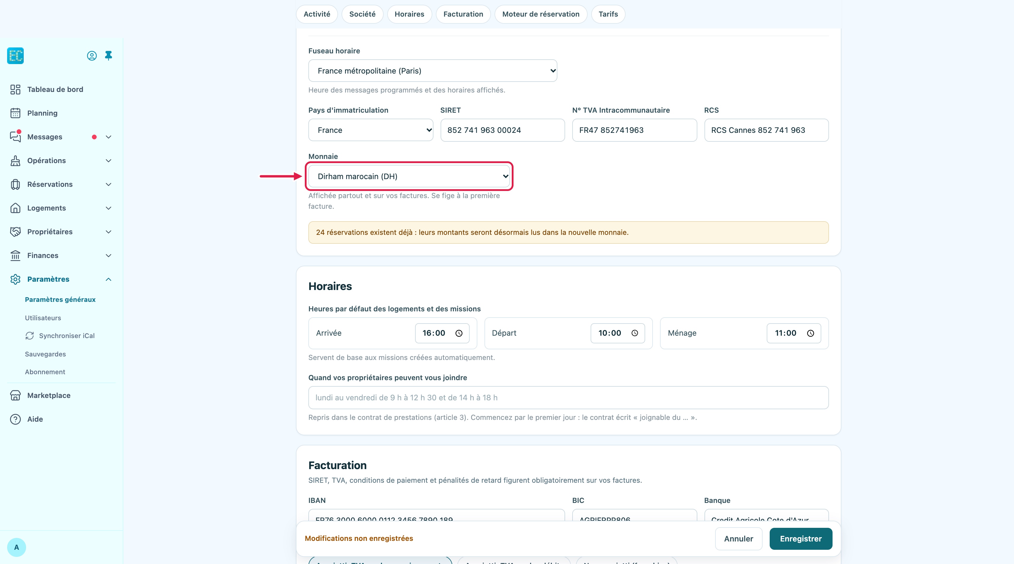
Task: Collapse the Paramètres submenu chevron
Action: [x=109, y=279]
